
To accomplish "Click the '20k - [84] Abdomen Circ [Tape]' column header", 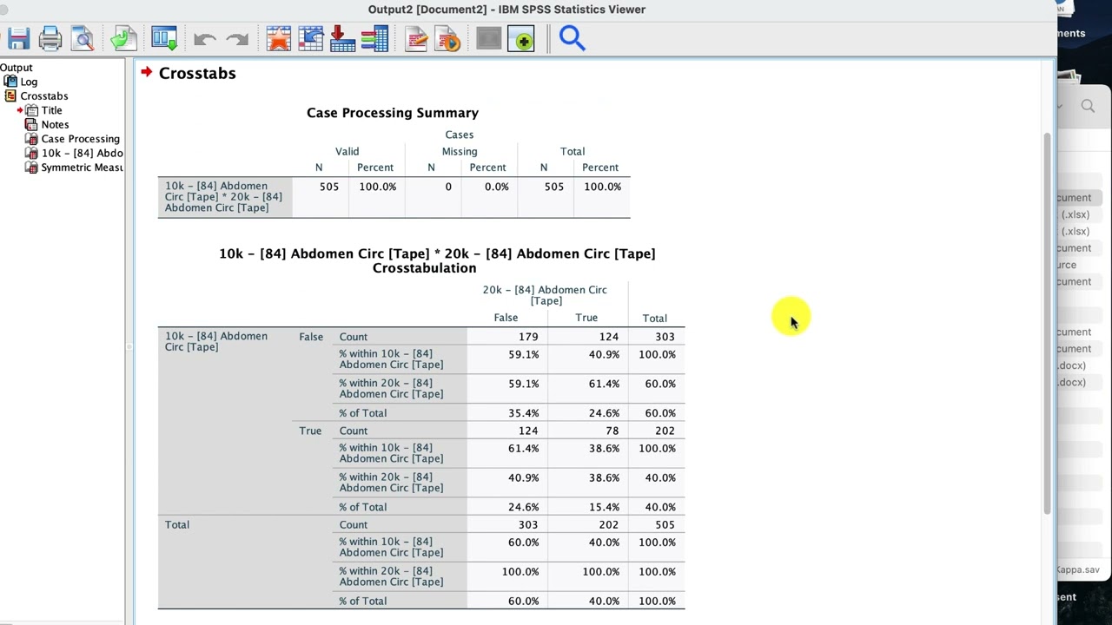I will click(545, 295).
